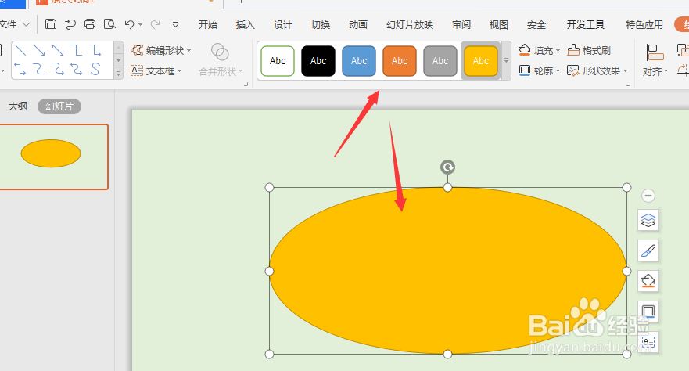
Task: Open the 特色应用 tab
Action: (644, 24)
